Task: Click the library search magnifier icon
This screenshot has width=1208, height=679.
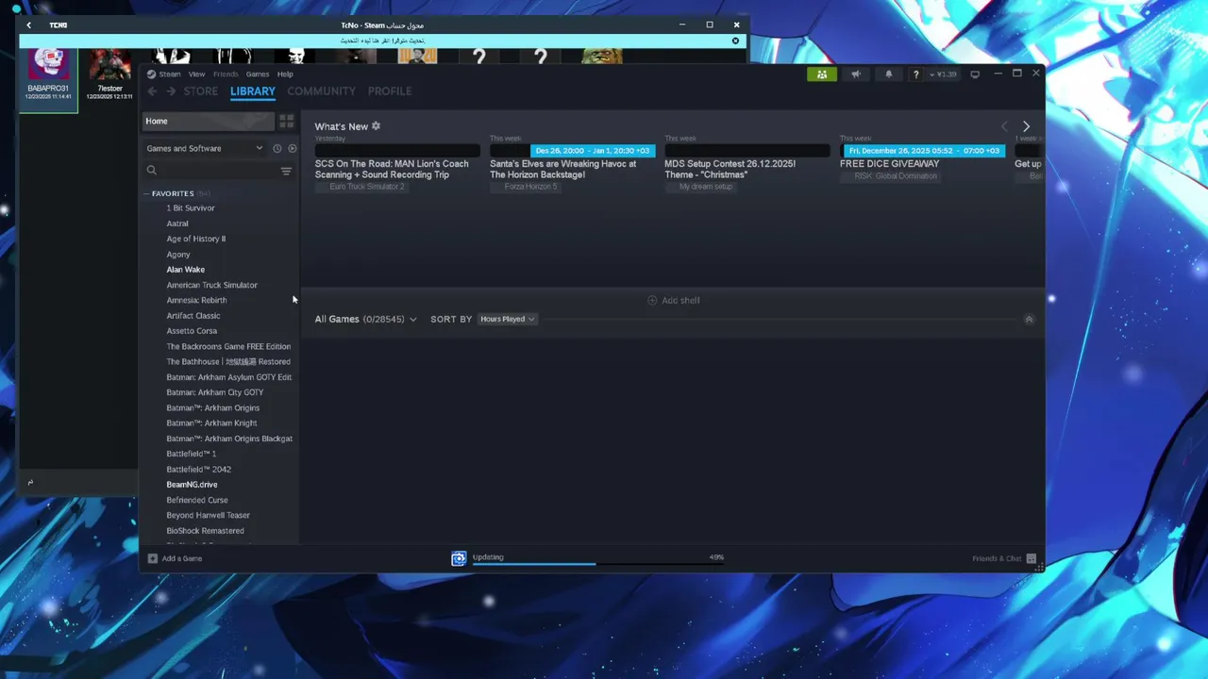Action: [x=151, y=171]
